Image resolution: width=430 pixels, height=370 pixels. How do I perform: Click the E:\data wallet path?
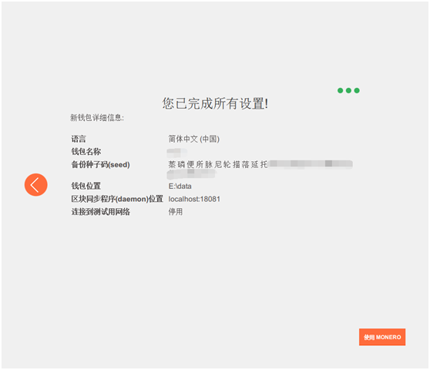tap(180, 187)
